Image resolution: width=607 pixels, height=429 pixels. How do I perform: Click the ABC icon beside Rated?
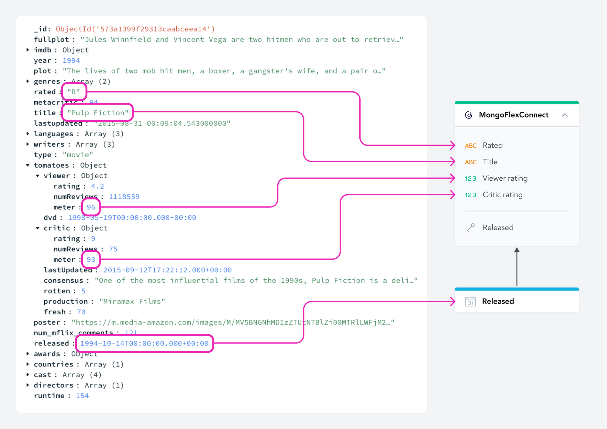(471, 145)
